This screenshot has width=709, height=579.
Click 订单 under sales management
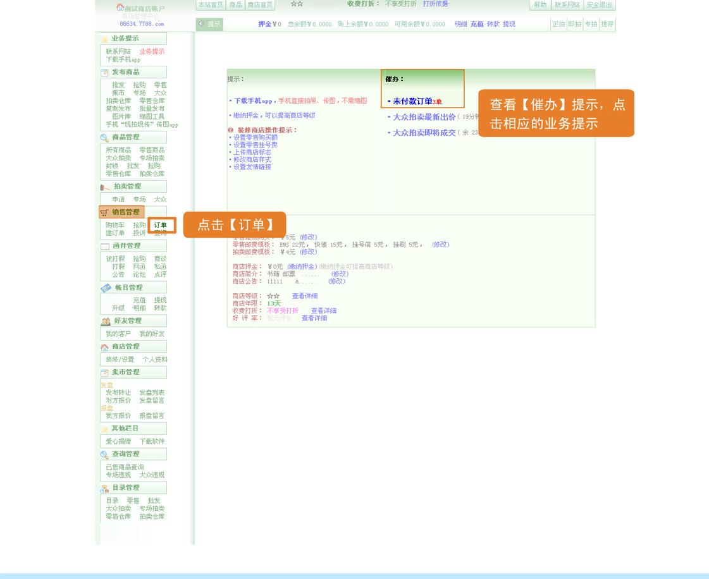click(x=161, y=225)
